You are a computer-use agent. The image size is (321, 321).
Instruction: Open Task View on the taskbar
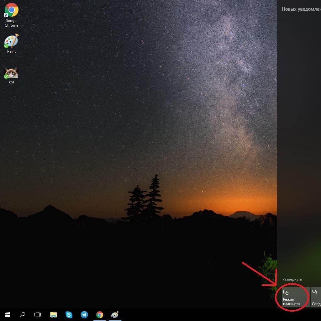[x=38, y=315]
